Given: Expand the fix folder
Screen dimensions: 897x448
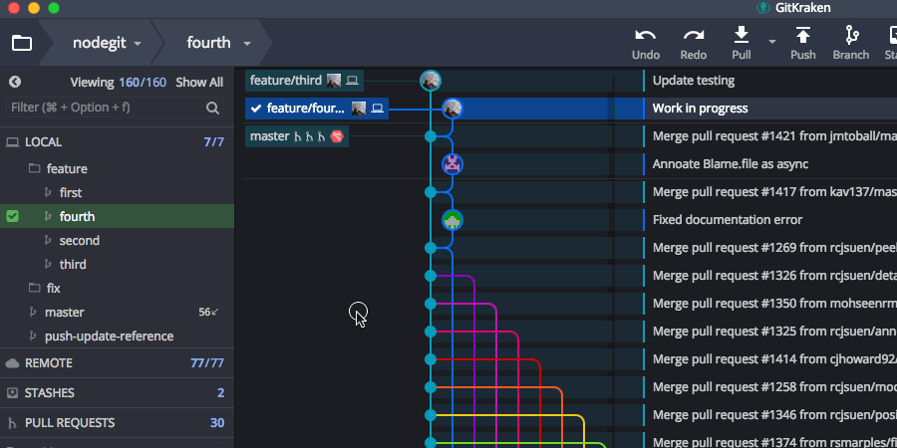Looking at the screenshot, I should coord(53,288).
